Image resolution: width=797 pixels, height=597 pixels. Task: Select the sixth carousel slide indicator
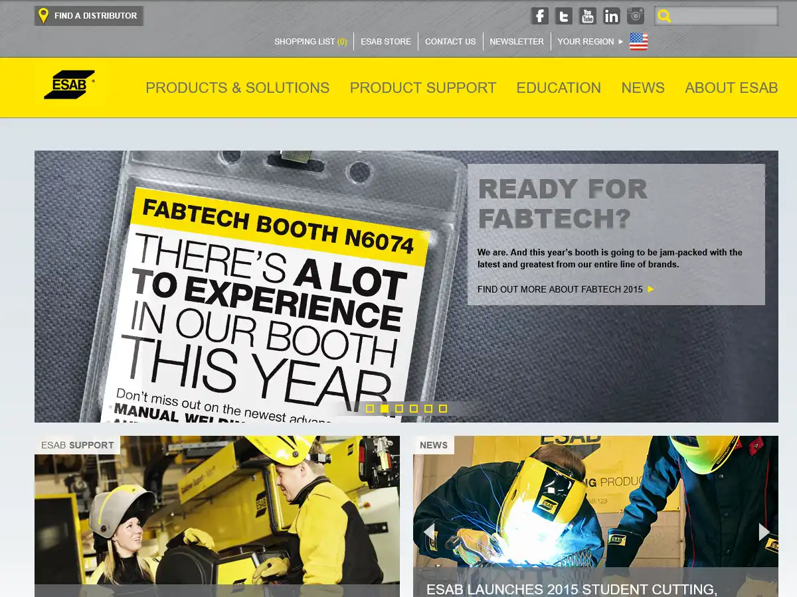[x=443, y=409]
